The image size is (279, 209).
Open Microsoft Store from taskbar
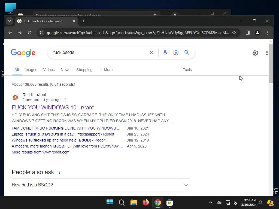[169, 202]
